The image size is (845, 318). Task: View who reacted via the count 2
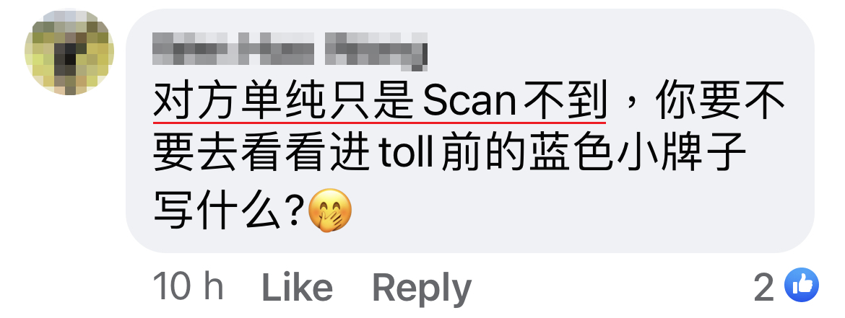click(763, 287)
